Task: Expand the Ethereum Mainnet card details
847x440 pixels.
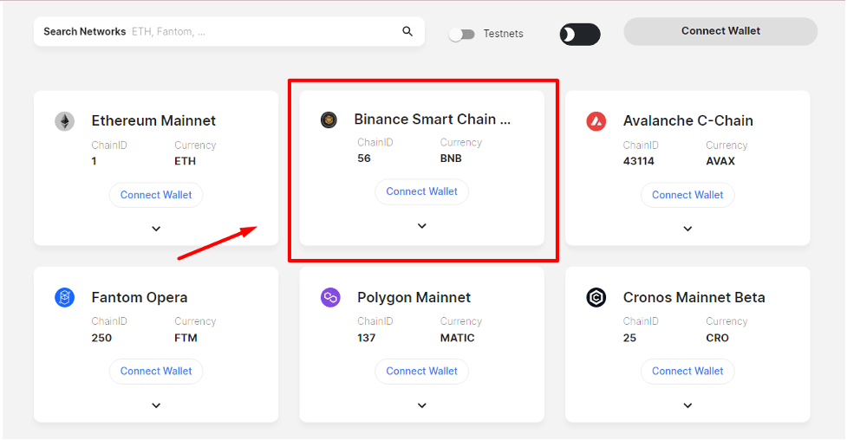Action: pyautogui.click(x=156, y=229)
